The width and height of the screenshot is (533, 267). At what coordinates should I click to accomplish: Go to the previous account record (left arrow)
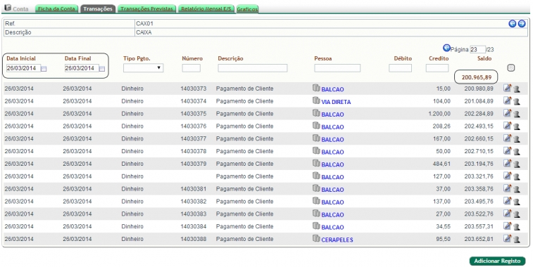(x=513, y=24)
